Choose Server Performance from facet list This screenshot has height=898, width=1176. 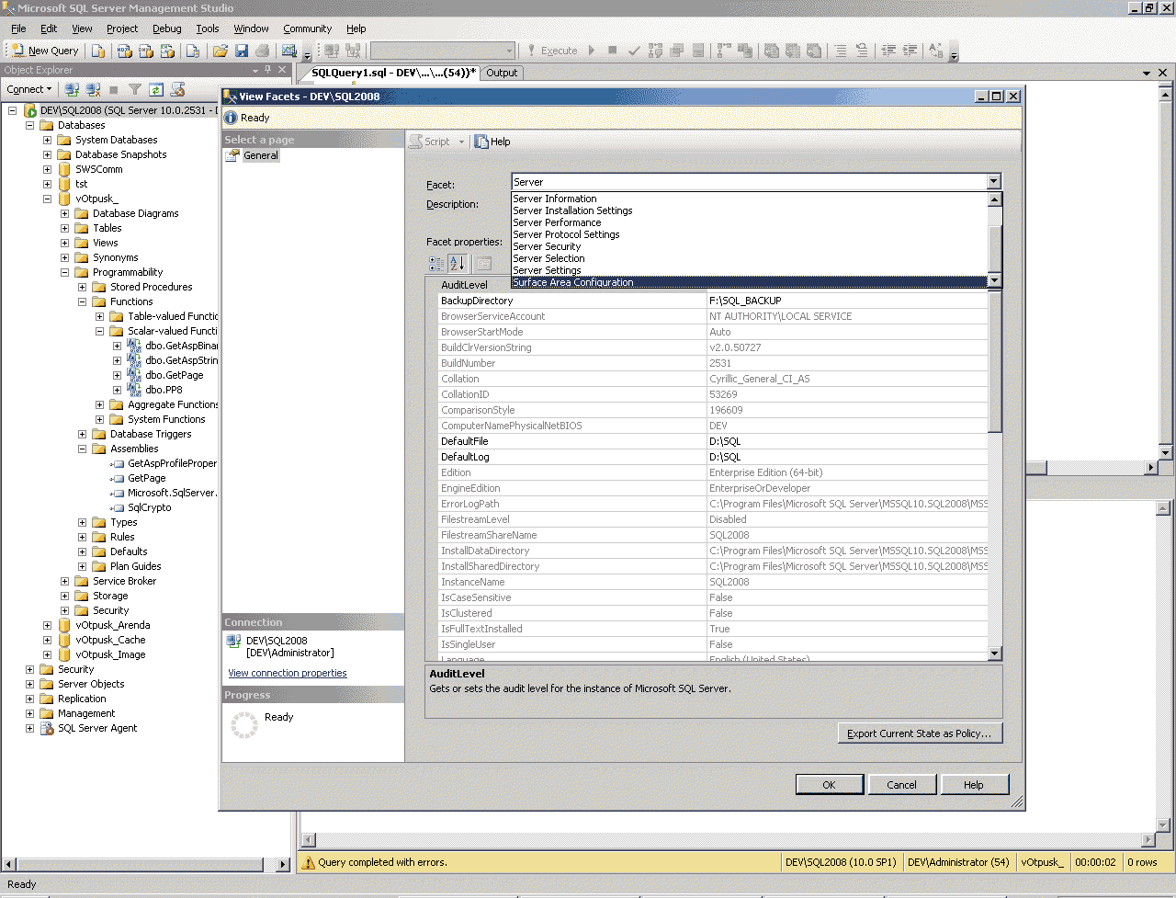point(749,222)
